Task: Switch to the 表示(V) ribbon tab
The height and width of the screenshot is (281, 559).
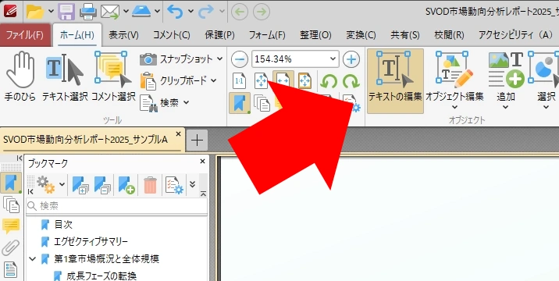Action: 123,35
